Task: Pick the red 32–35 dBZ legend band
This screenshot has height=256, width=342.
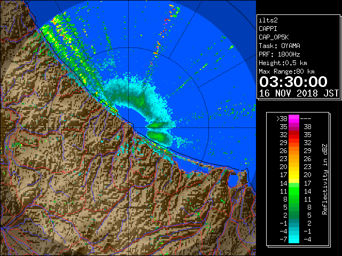Action: [x=294, y=135]
